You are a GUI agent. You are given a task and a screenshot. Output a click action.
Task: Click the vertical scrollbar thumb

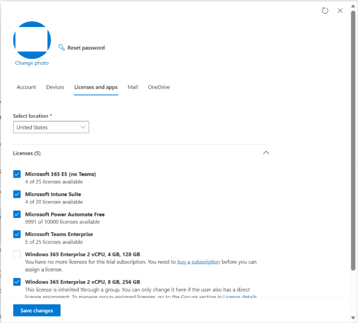click(x=353, y=141)
